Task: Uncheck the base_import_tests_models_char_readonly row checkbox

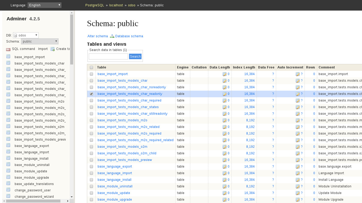Action: point(91,94)
